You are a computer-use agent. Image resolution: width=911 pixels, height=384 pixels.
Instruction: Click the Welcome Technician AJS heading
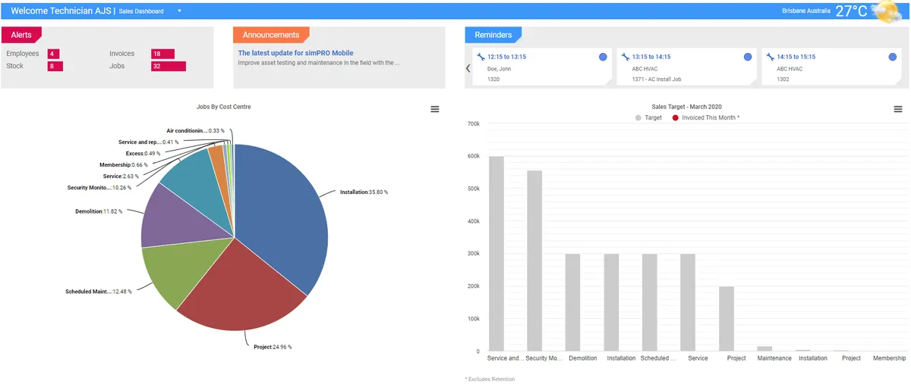[61, 11]
